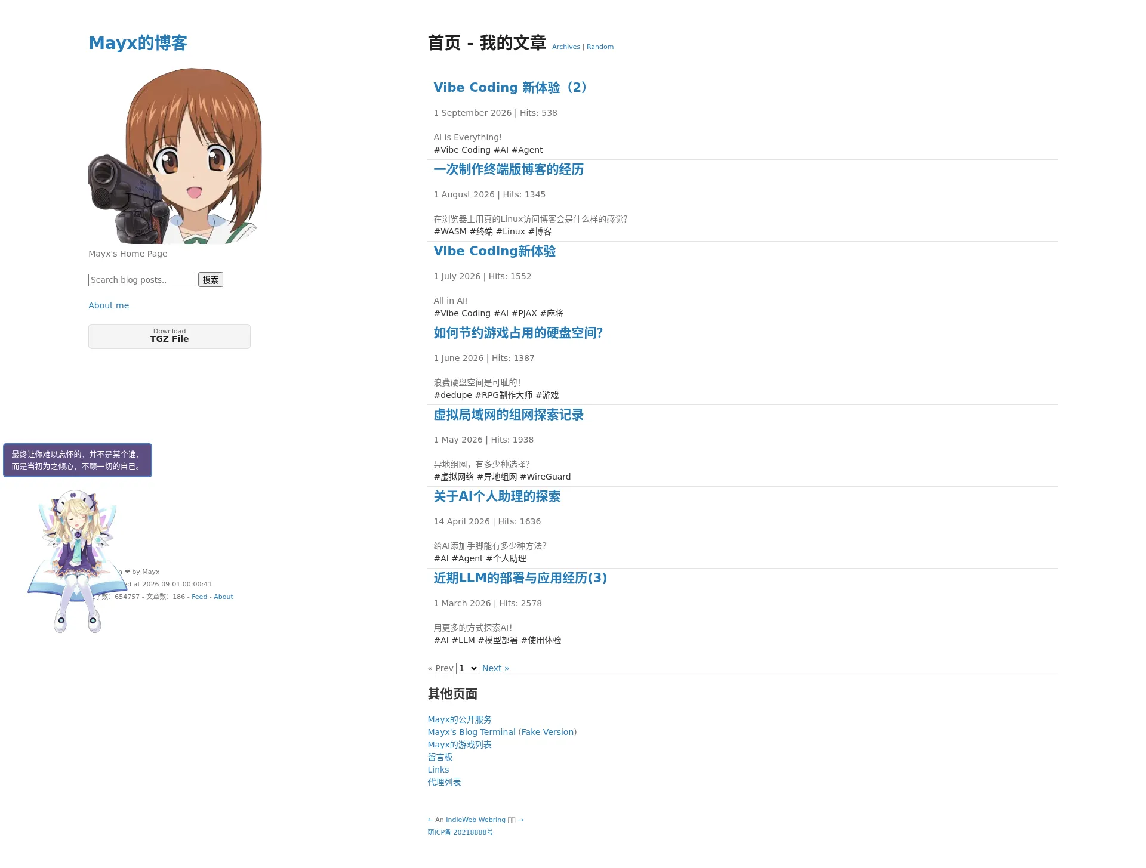Open the Archives link
Image resolution: width=1146 pixels, height=868 pixels.
[x=566, y=47]
